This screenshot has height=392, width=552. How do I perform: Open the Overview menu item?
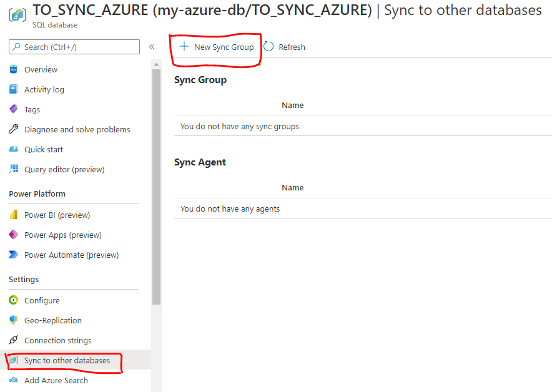pos(41,70)
